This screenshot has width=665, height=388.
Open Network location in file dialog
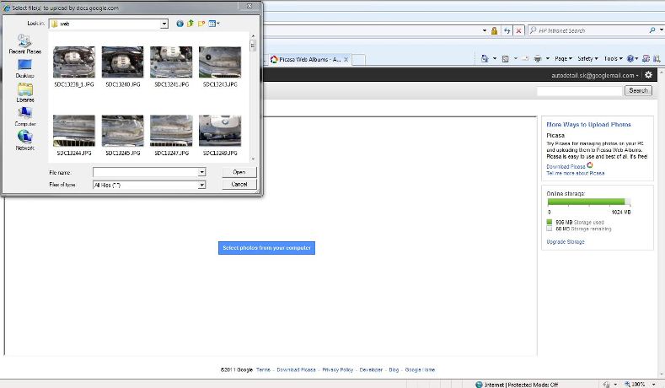click(x=24, y=141)
